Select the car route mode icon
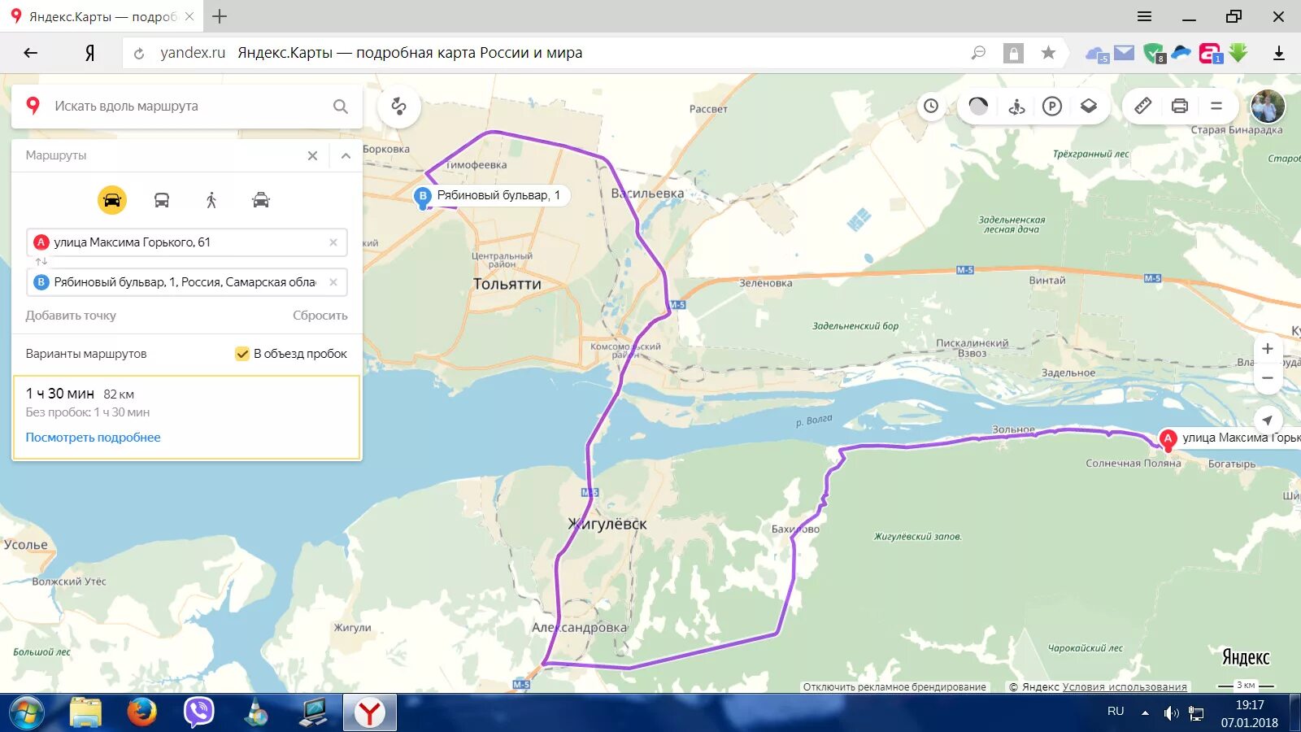Screen dimensions: 1301x732 (112, 200)
